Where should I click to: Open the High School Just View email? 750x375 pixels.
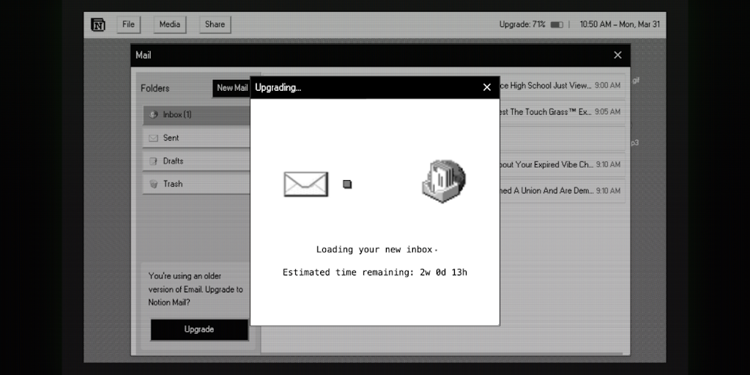562,86
